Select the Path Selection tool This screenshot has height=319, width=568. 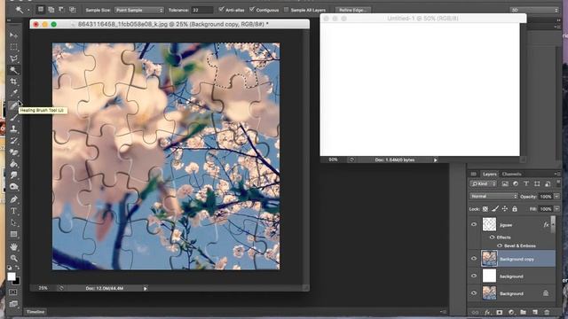point(14,222)
